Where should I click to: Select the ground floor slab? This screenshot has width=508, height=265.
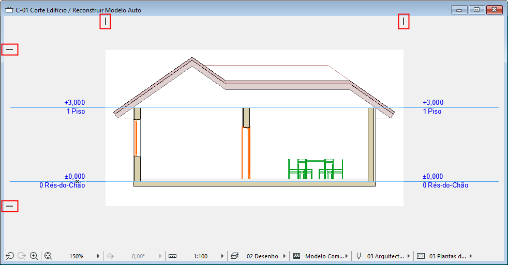click(x=255, y=184)
